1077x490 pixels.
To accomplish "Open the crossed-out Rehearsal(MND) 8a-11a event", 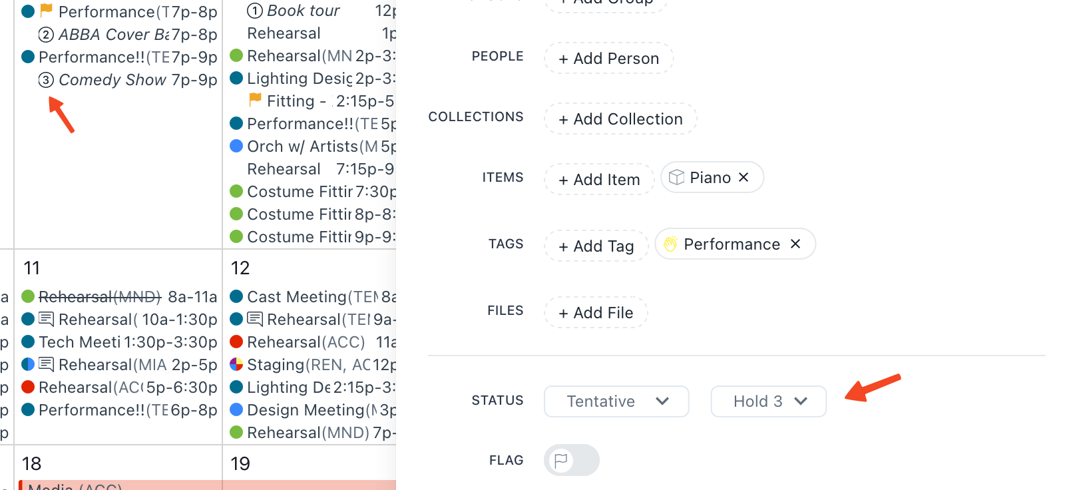I will click(x=119, y=296).
